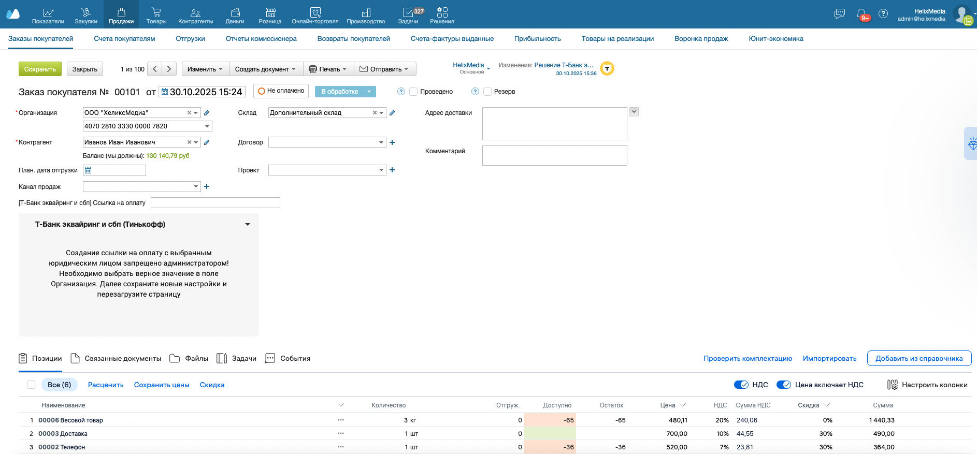Click the green Сохранить button
Viewport: 977px width, 454px height.
tap(40, 69)
